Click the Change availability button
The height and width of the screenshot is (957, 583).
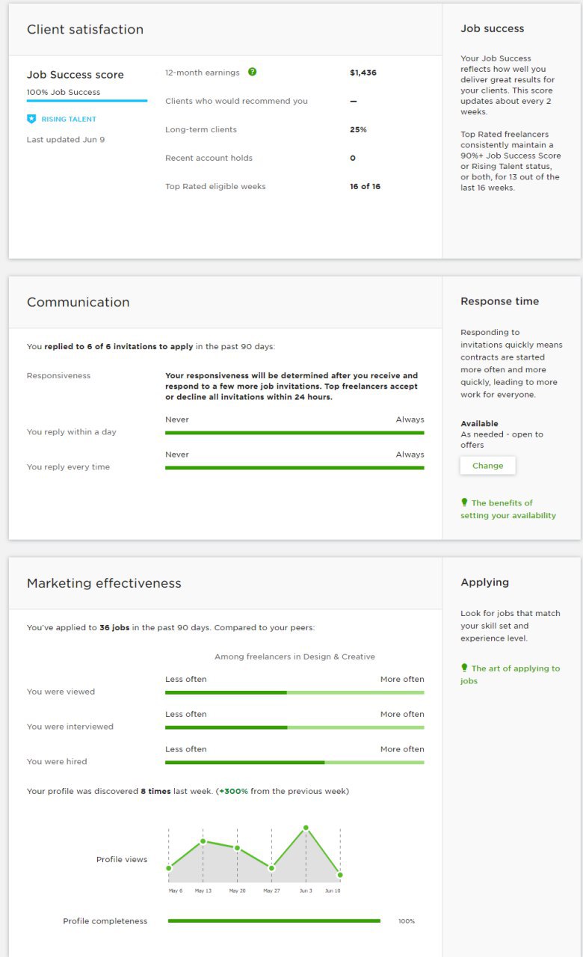487,466
